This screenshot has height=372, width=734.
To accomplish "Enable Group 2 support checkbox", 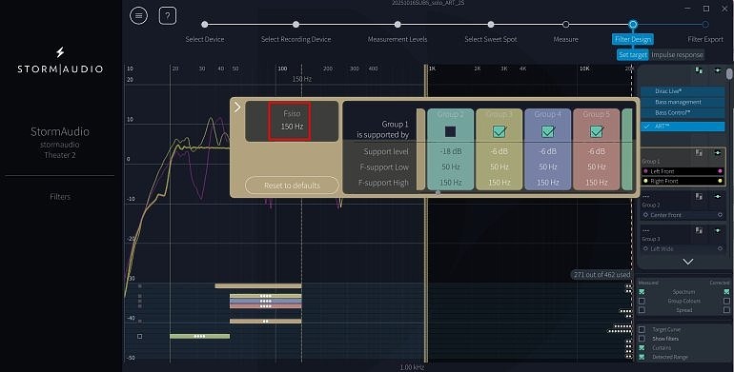I will coord(450,131).
